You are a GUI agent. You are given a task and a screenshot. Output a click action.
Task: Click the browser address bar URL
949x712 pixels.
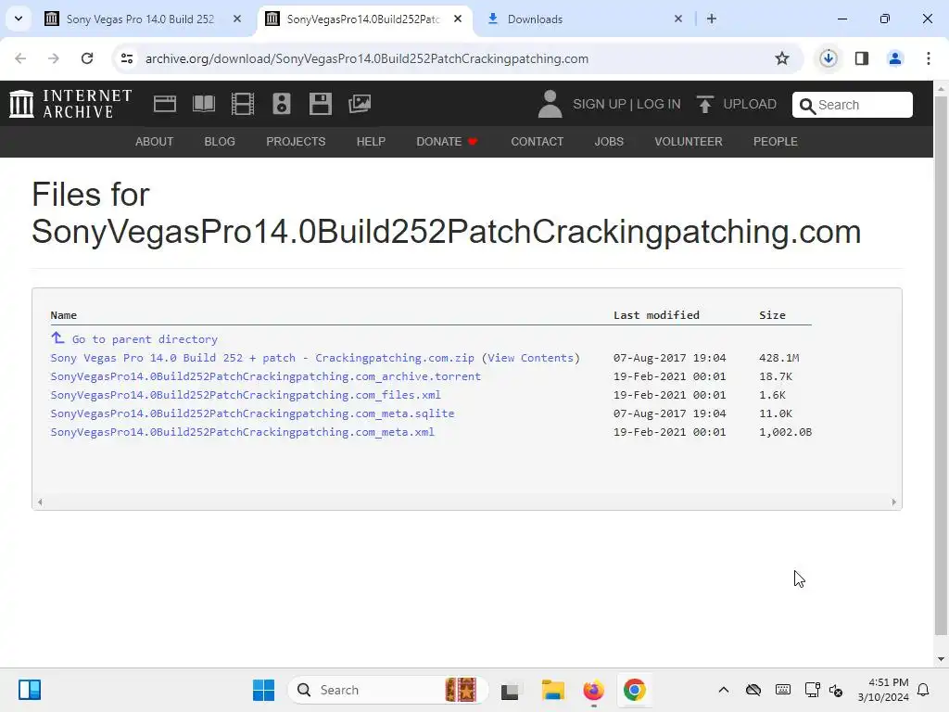tap(367, 58)
